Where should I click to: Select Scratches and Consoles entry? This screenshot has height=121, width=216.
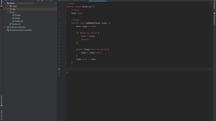tap(20, 30)
